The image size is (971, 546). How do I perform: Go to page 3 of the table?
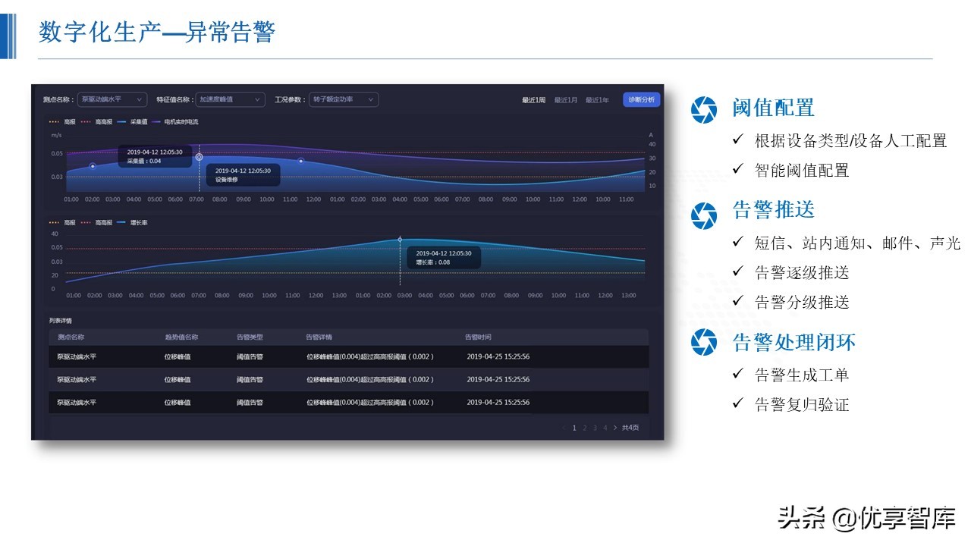pyautogui.click(x=595, y=428)
